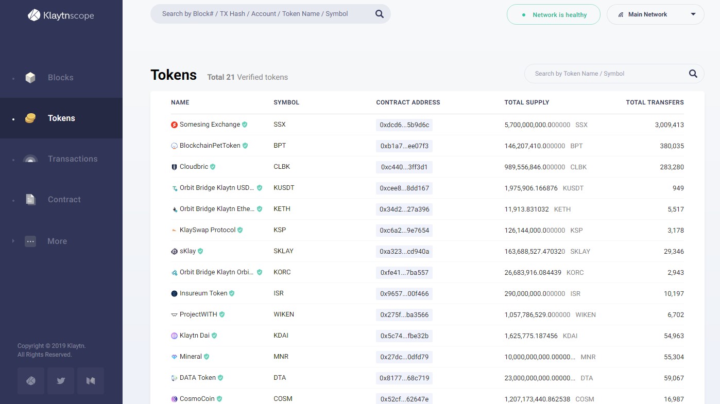720x404 pixels.
Task: Click the 54,963 transfers value
Action: point(674,336)
